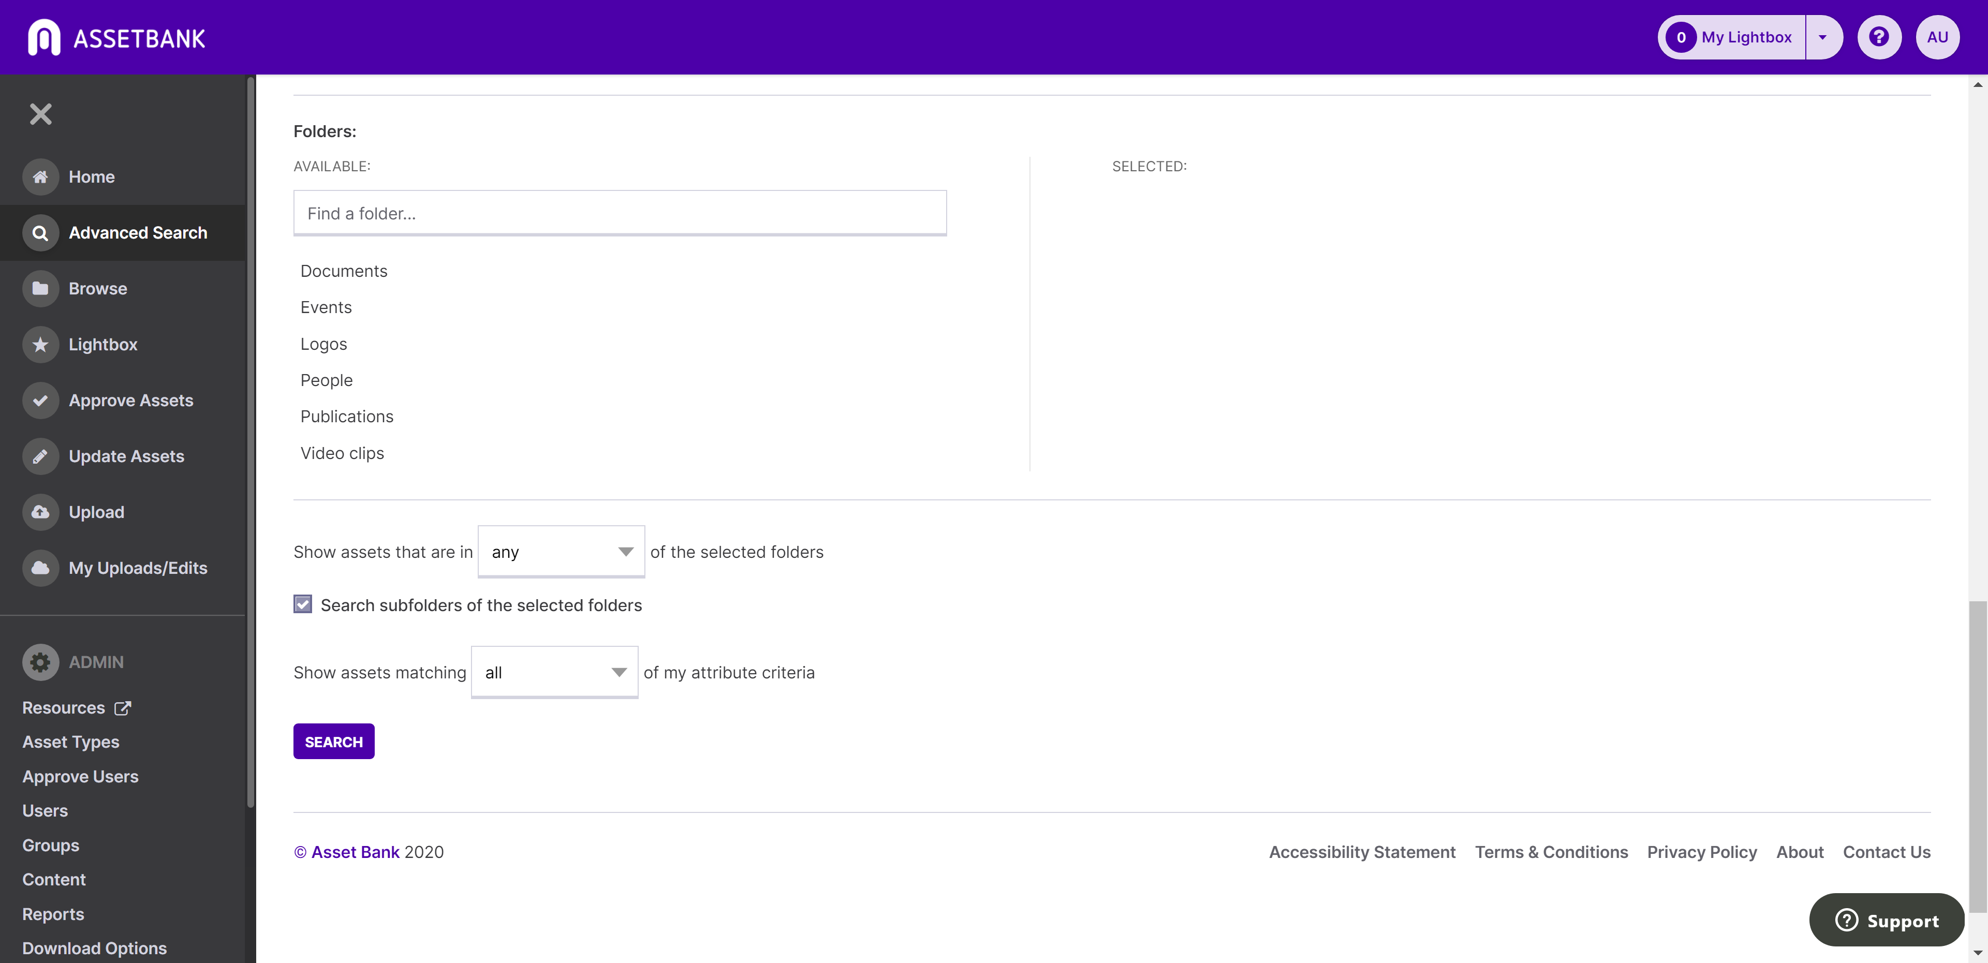Open the About link

[1800, 852]
